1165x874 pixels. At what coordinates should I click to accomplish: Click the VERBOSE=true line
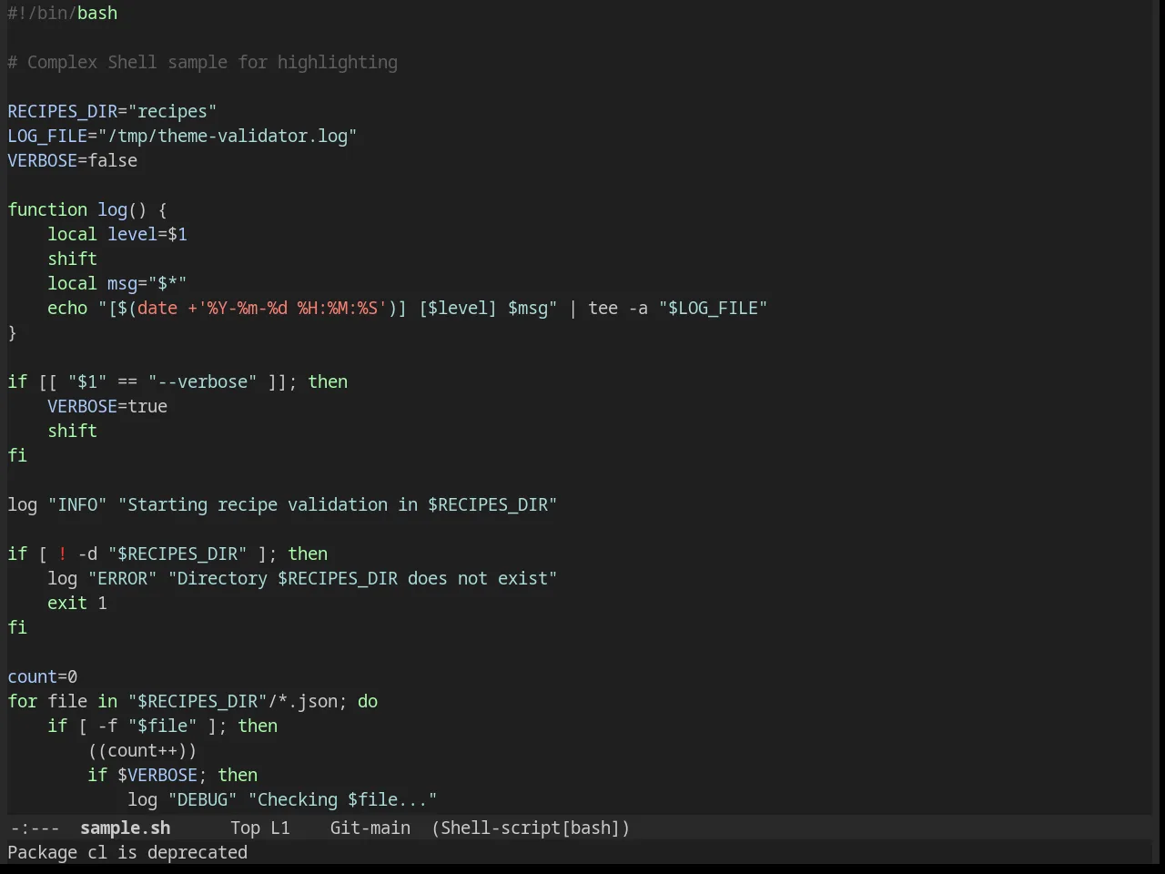pyautogui.click(x=107, y=406)
